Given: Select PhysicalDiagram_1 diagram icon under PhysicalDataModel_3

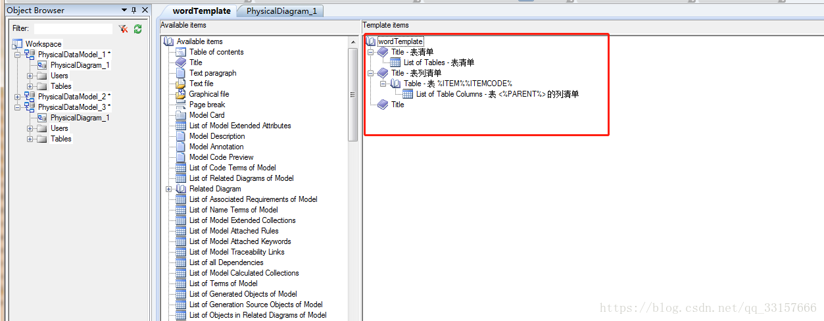Looking at the screenshot, I should 42,118.
